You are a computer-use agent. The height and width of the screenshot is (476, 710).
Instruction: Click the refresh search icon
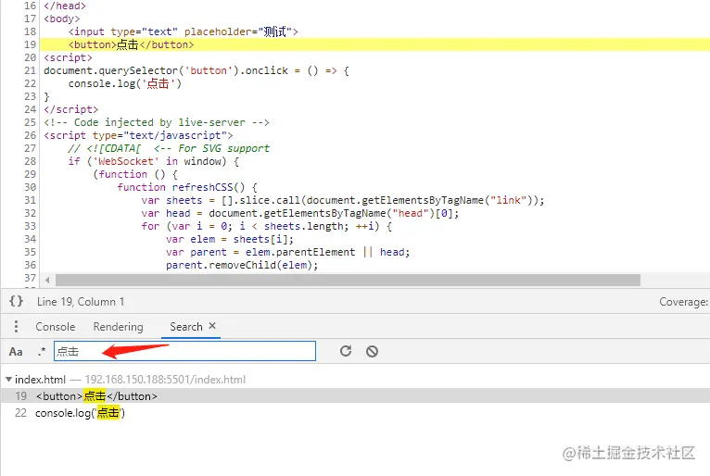point(346,351)
